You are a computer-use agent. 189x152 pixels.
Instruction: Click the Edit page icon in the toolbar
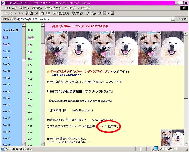104,13
